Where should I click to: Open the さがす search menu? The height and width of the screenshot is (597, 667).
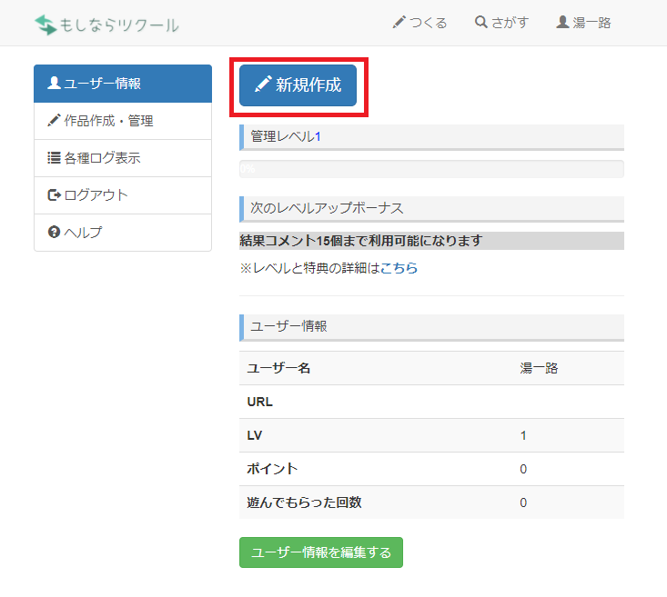tap(501, 23)
